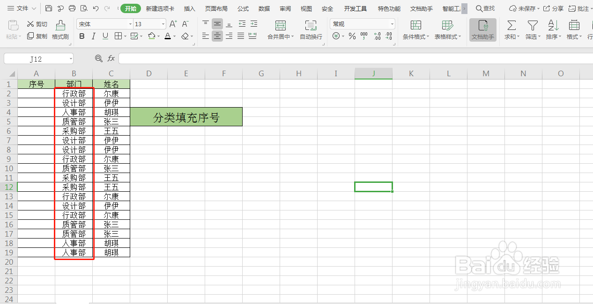Click the Print icon in quick access toolbar
The height and width of the screenshot is (304, 593).
pos(72,8)
